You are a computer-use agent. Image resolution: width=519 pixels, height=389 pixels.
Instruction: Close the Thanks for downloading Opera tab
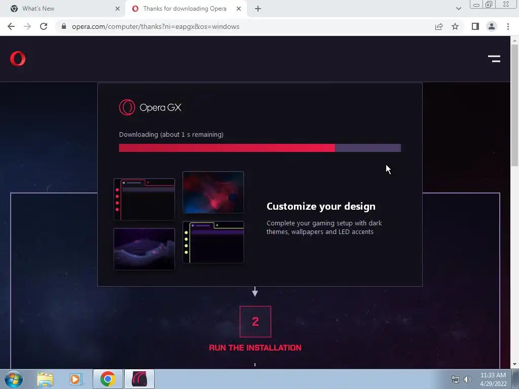pos(239,9)
